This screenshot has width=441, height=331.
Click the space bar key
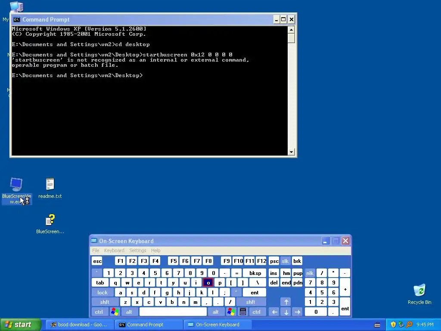(x=173, y=312)
